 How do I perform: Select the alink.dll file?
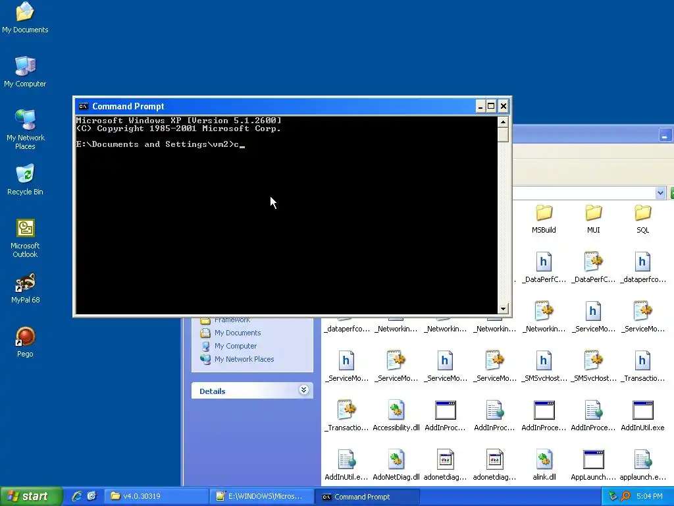click(x=544, y=465)
